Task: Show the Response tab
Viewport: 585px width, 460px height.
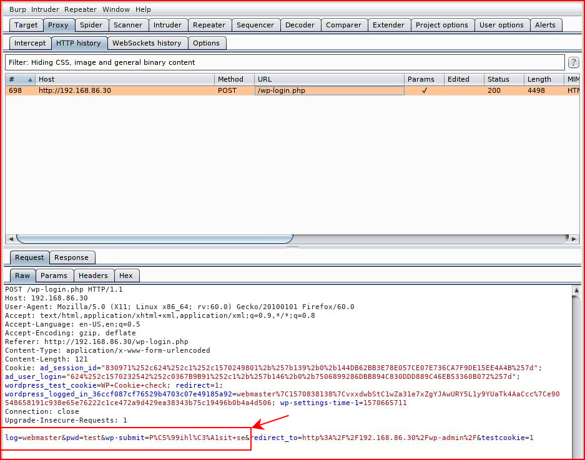Action: pos(71,257)
